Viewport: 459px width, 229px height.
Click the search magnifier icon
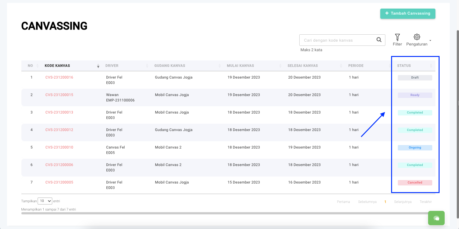click(x=379, y=40)
